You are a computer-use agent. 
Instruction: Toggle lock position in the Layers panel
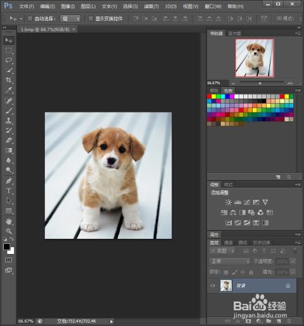pos(243,272)
